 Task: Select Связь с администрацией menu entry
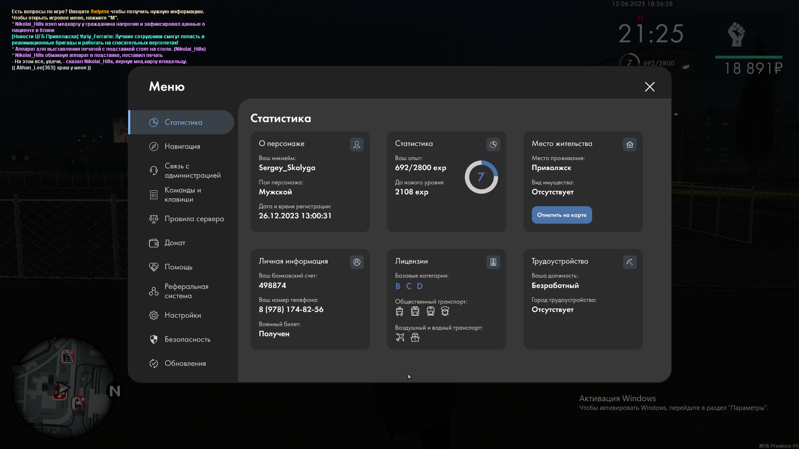point(181,170)
